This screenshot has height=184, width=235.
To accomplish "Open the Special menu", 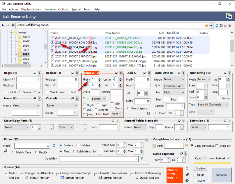I will pyautogui.click(x=76, y=9).
